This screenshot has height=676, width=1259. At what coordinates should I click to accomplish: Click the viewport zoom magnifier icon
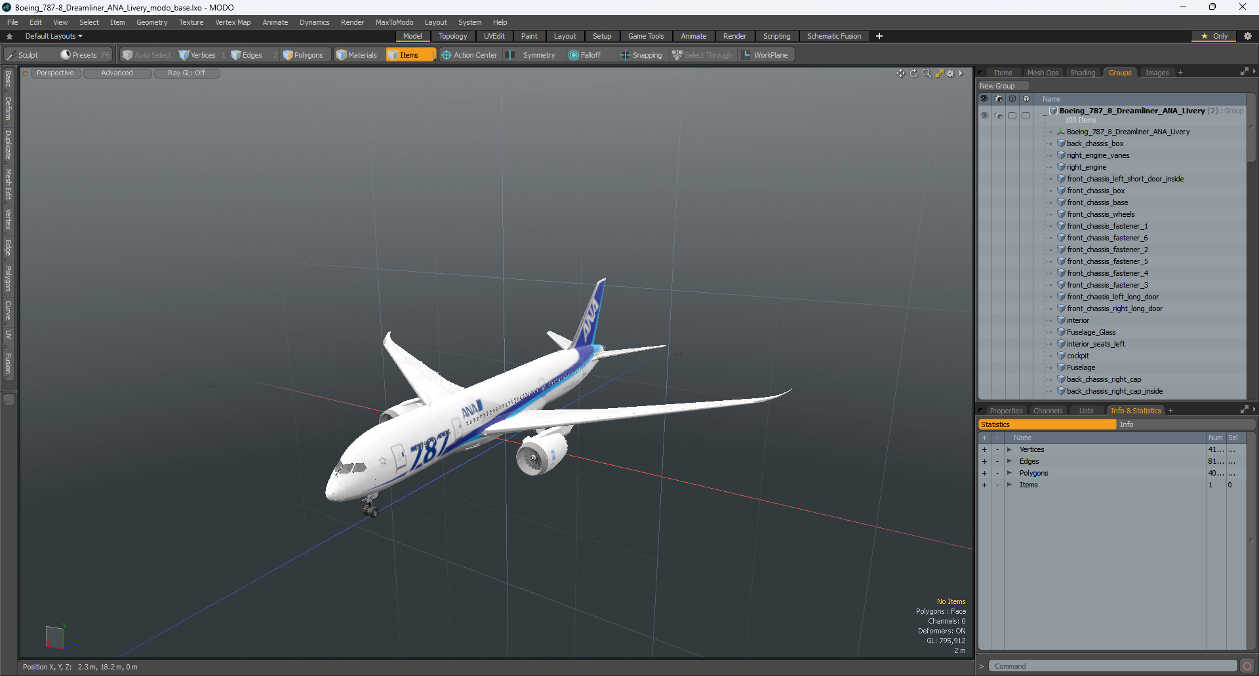point(927,73)
